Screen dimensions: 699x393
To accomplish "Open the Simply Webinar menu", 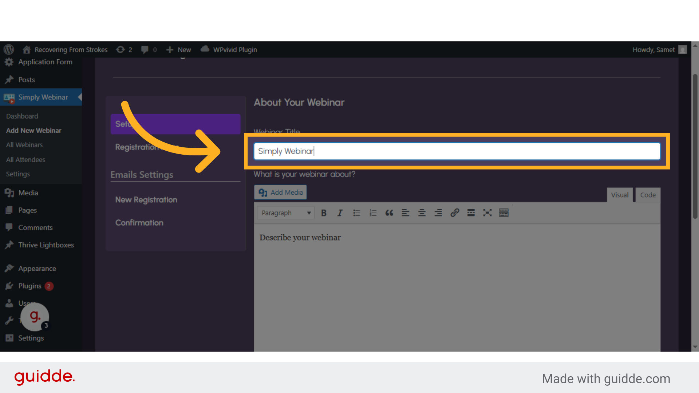I will coord(43,97).
